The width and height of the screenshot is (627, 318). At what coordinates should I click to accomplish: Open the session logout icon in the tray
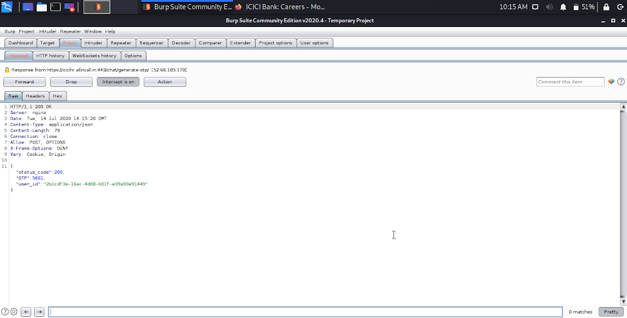(x=620, y=7)
